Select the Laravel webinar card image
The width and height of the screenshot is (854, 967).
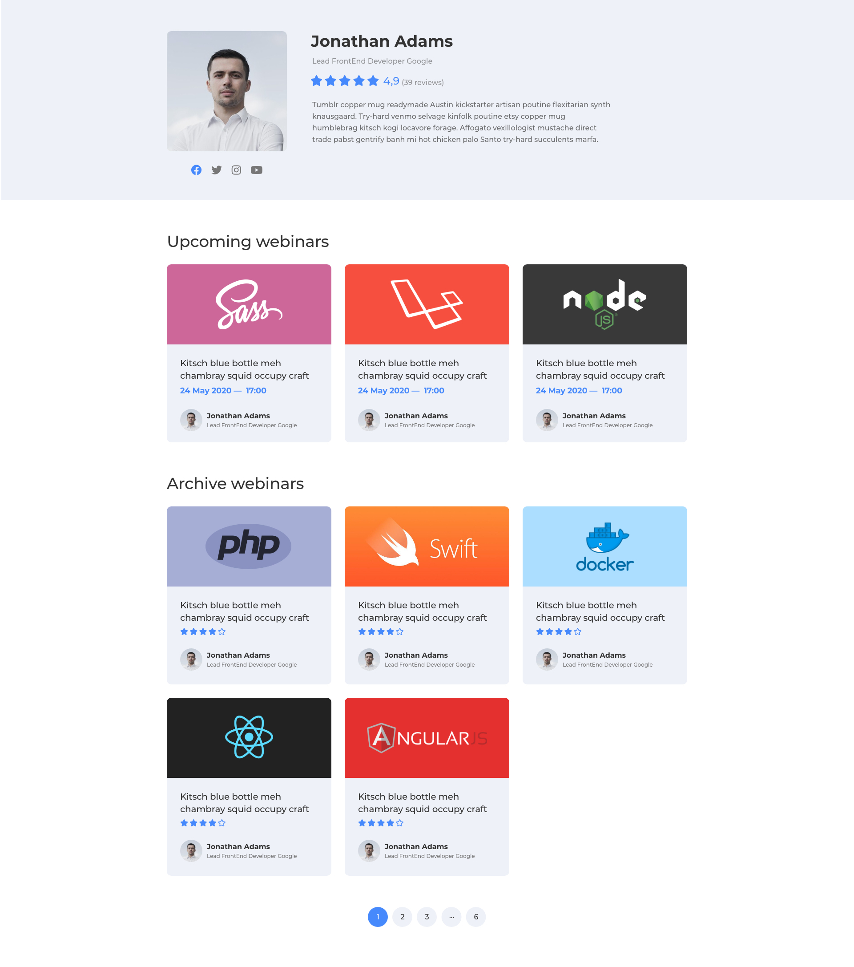pyautogui.click(x=427, y=304)
